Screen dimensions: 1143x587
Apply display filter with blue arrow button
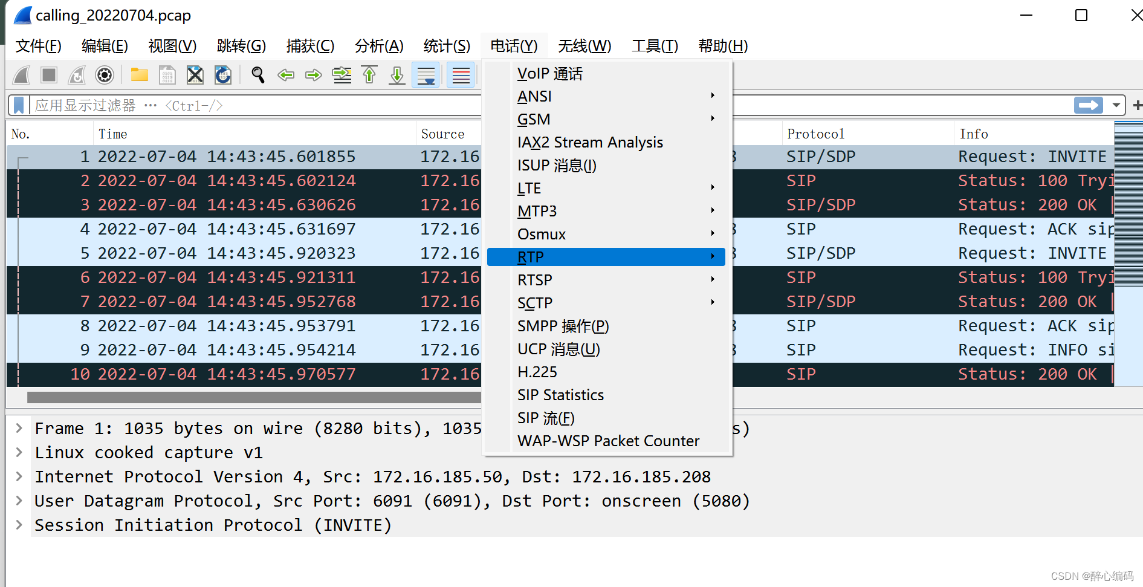click(1089, 105)
